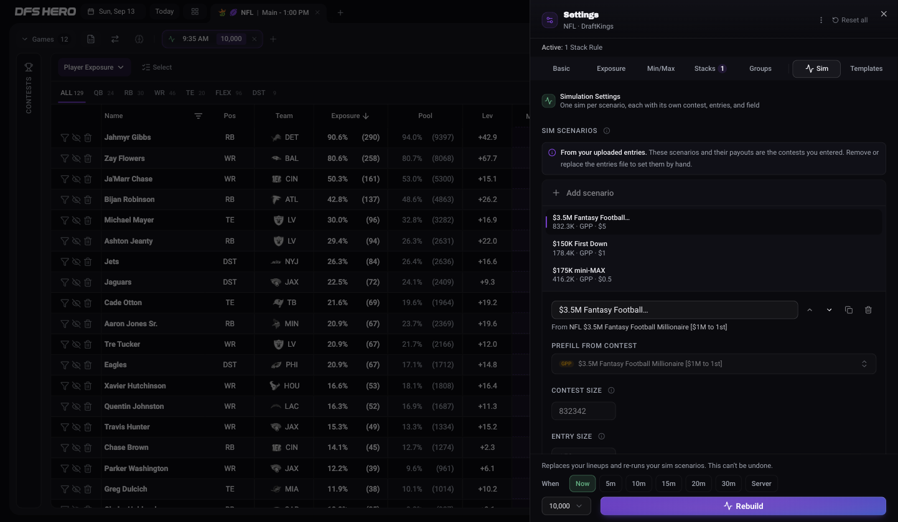Toggle the hide eye icon for Ja'Marr Chase
This screenshot has height=522, width=898.
coord(76,179)
